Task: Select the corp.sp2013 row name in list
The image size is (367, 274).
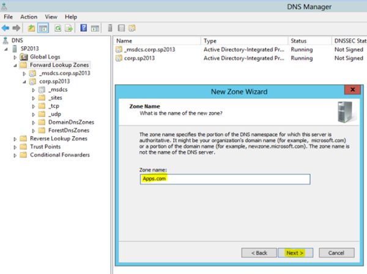Action: point(139,58)
